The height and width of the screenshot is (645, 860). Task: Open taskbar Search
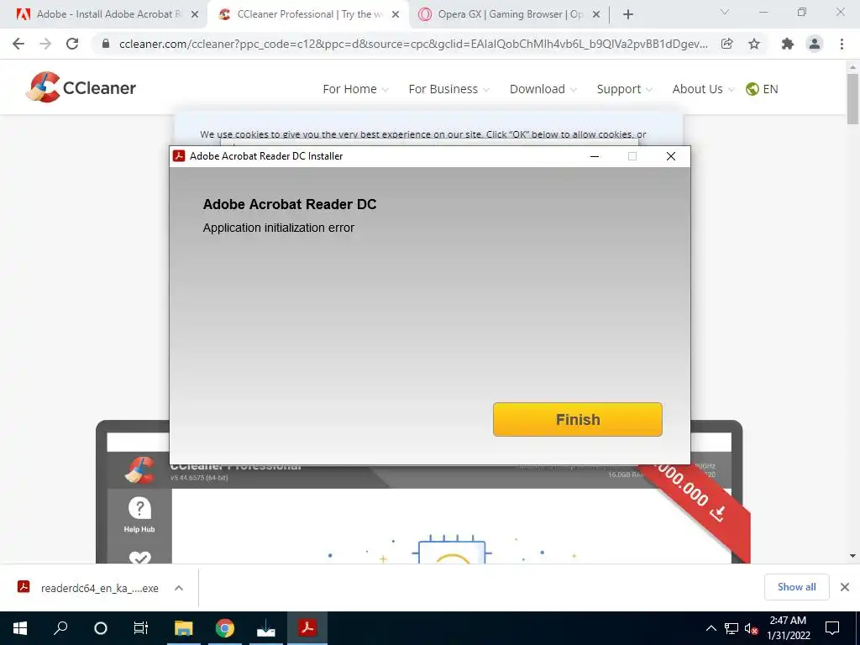60,628
